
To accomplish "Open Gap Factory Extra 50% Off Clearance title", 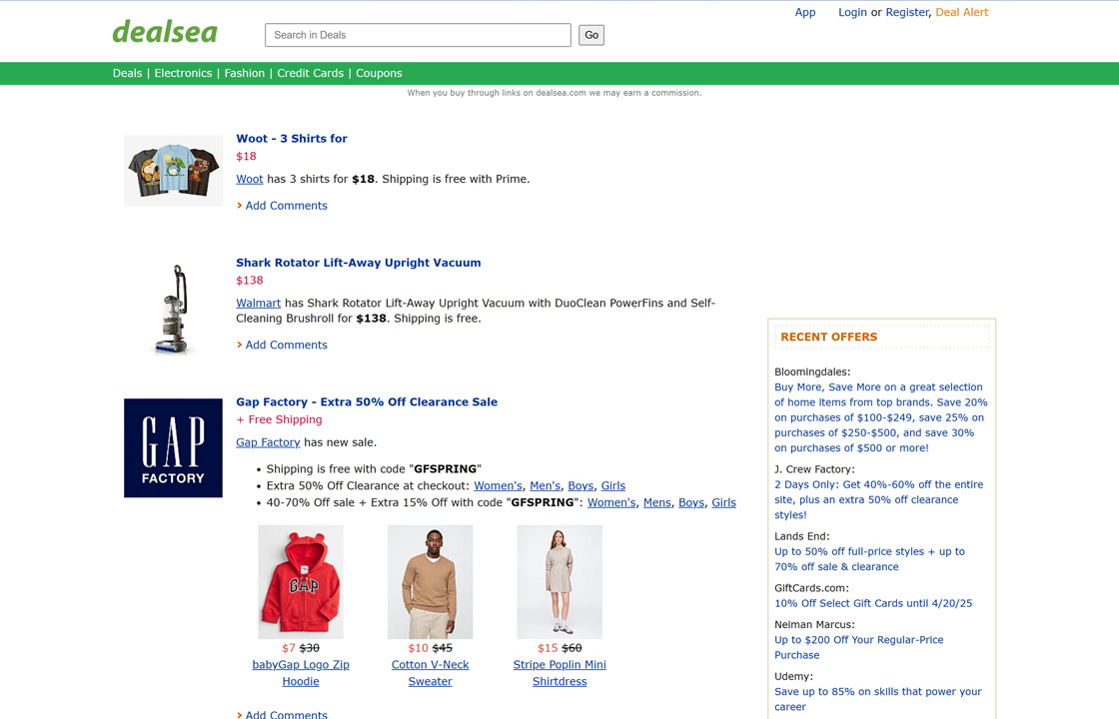I will [x=367, y=401].
